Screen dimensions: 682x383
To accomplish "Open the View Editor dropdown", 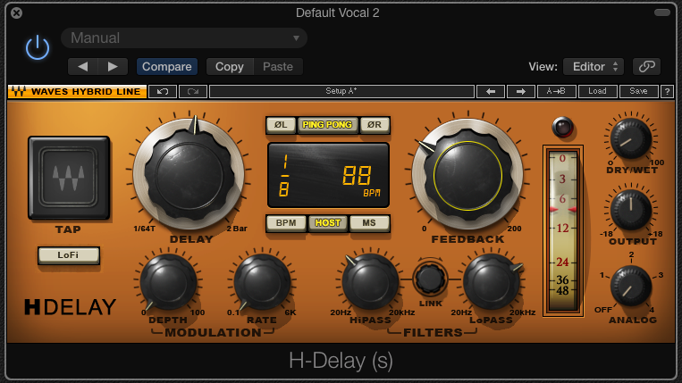I will tap(594, 66).
